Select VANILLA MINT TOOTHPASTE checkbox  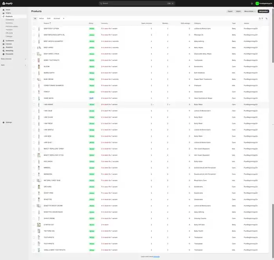coord(34,250)
